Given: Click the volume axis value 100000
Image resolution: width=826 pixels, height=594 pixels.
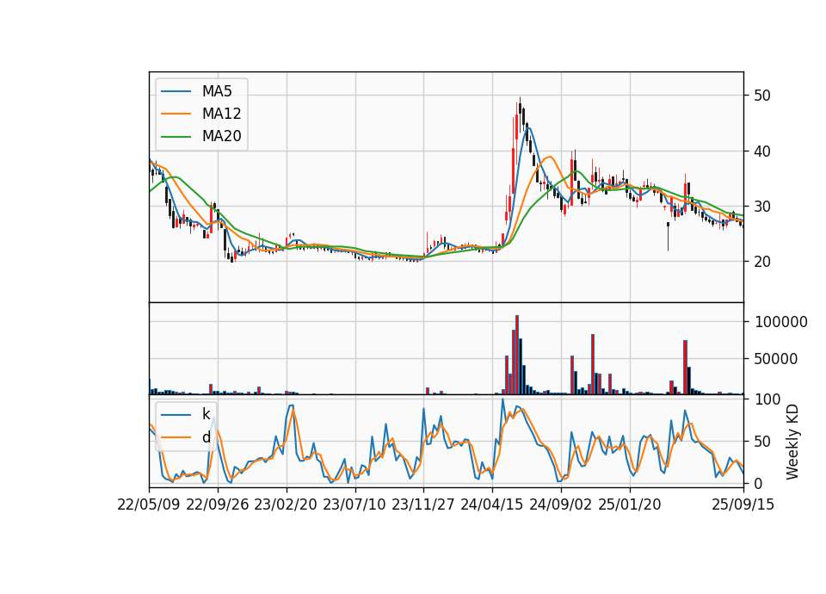Looking at the screenshot, I should pyautogui.click(x=780, y=322).
